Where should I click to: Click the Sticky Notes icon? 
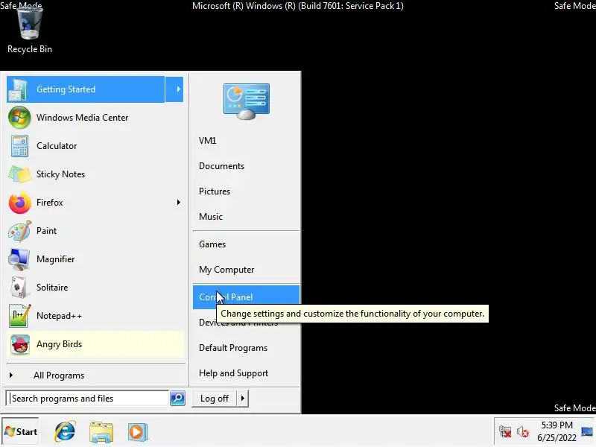point(19,174)
